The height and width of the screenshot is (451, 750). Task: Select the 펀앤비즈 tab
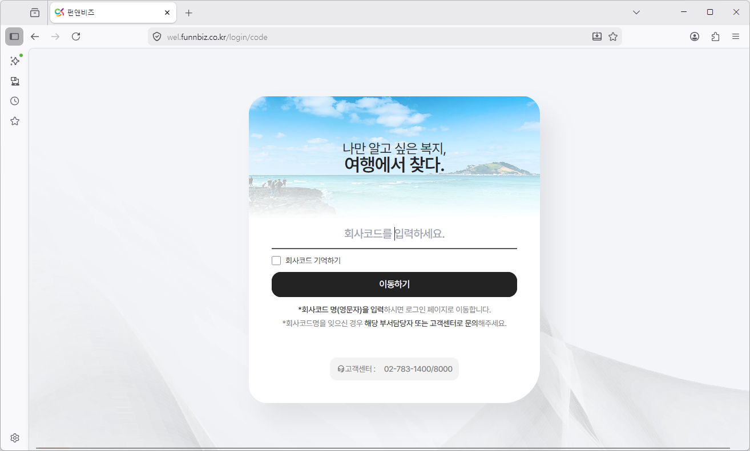113,13
